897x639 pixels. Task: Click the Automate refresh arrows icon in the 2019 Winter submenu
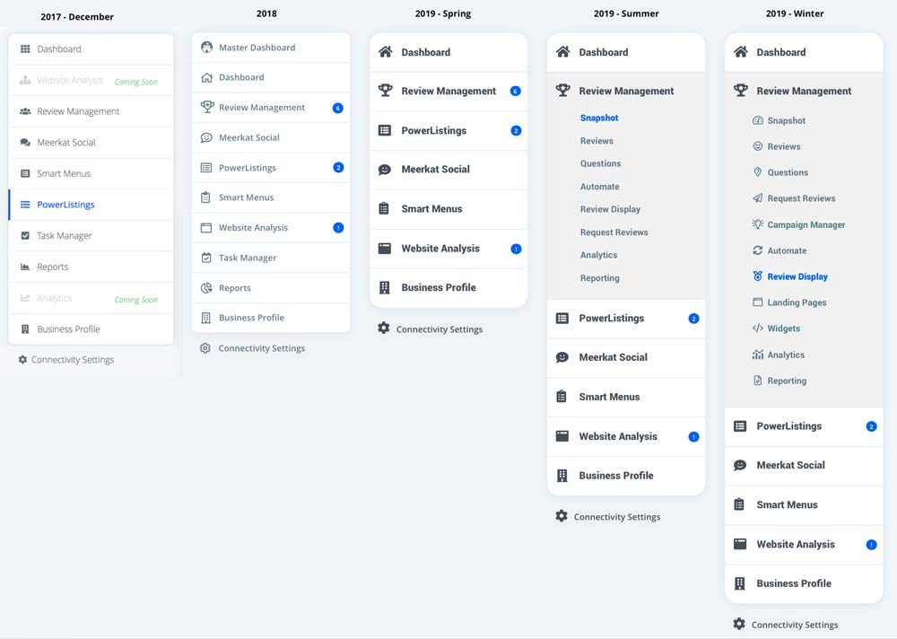coord(758,250)
